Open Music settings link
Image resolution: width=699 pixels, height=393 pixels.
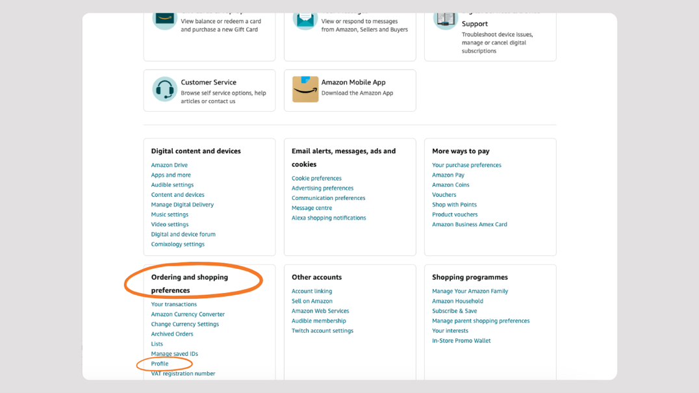point(170,214)
